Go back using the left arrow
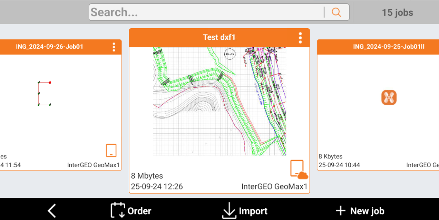The image size is (439, 220). click(52, 211)
